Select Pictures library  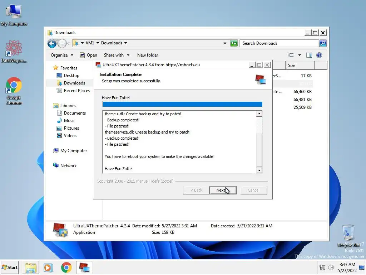pos(68,128)
